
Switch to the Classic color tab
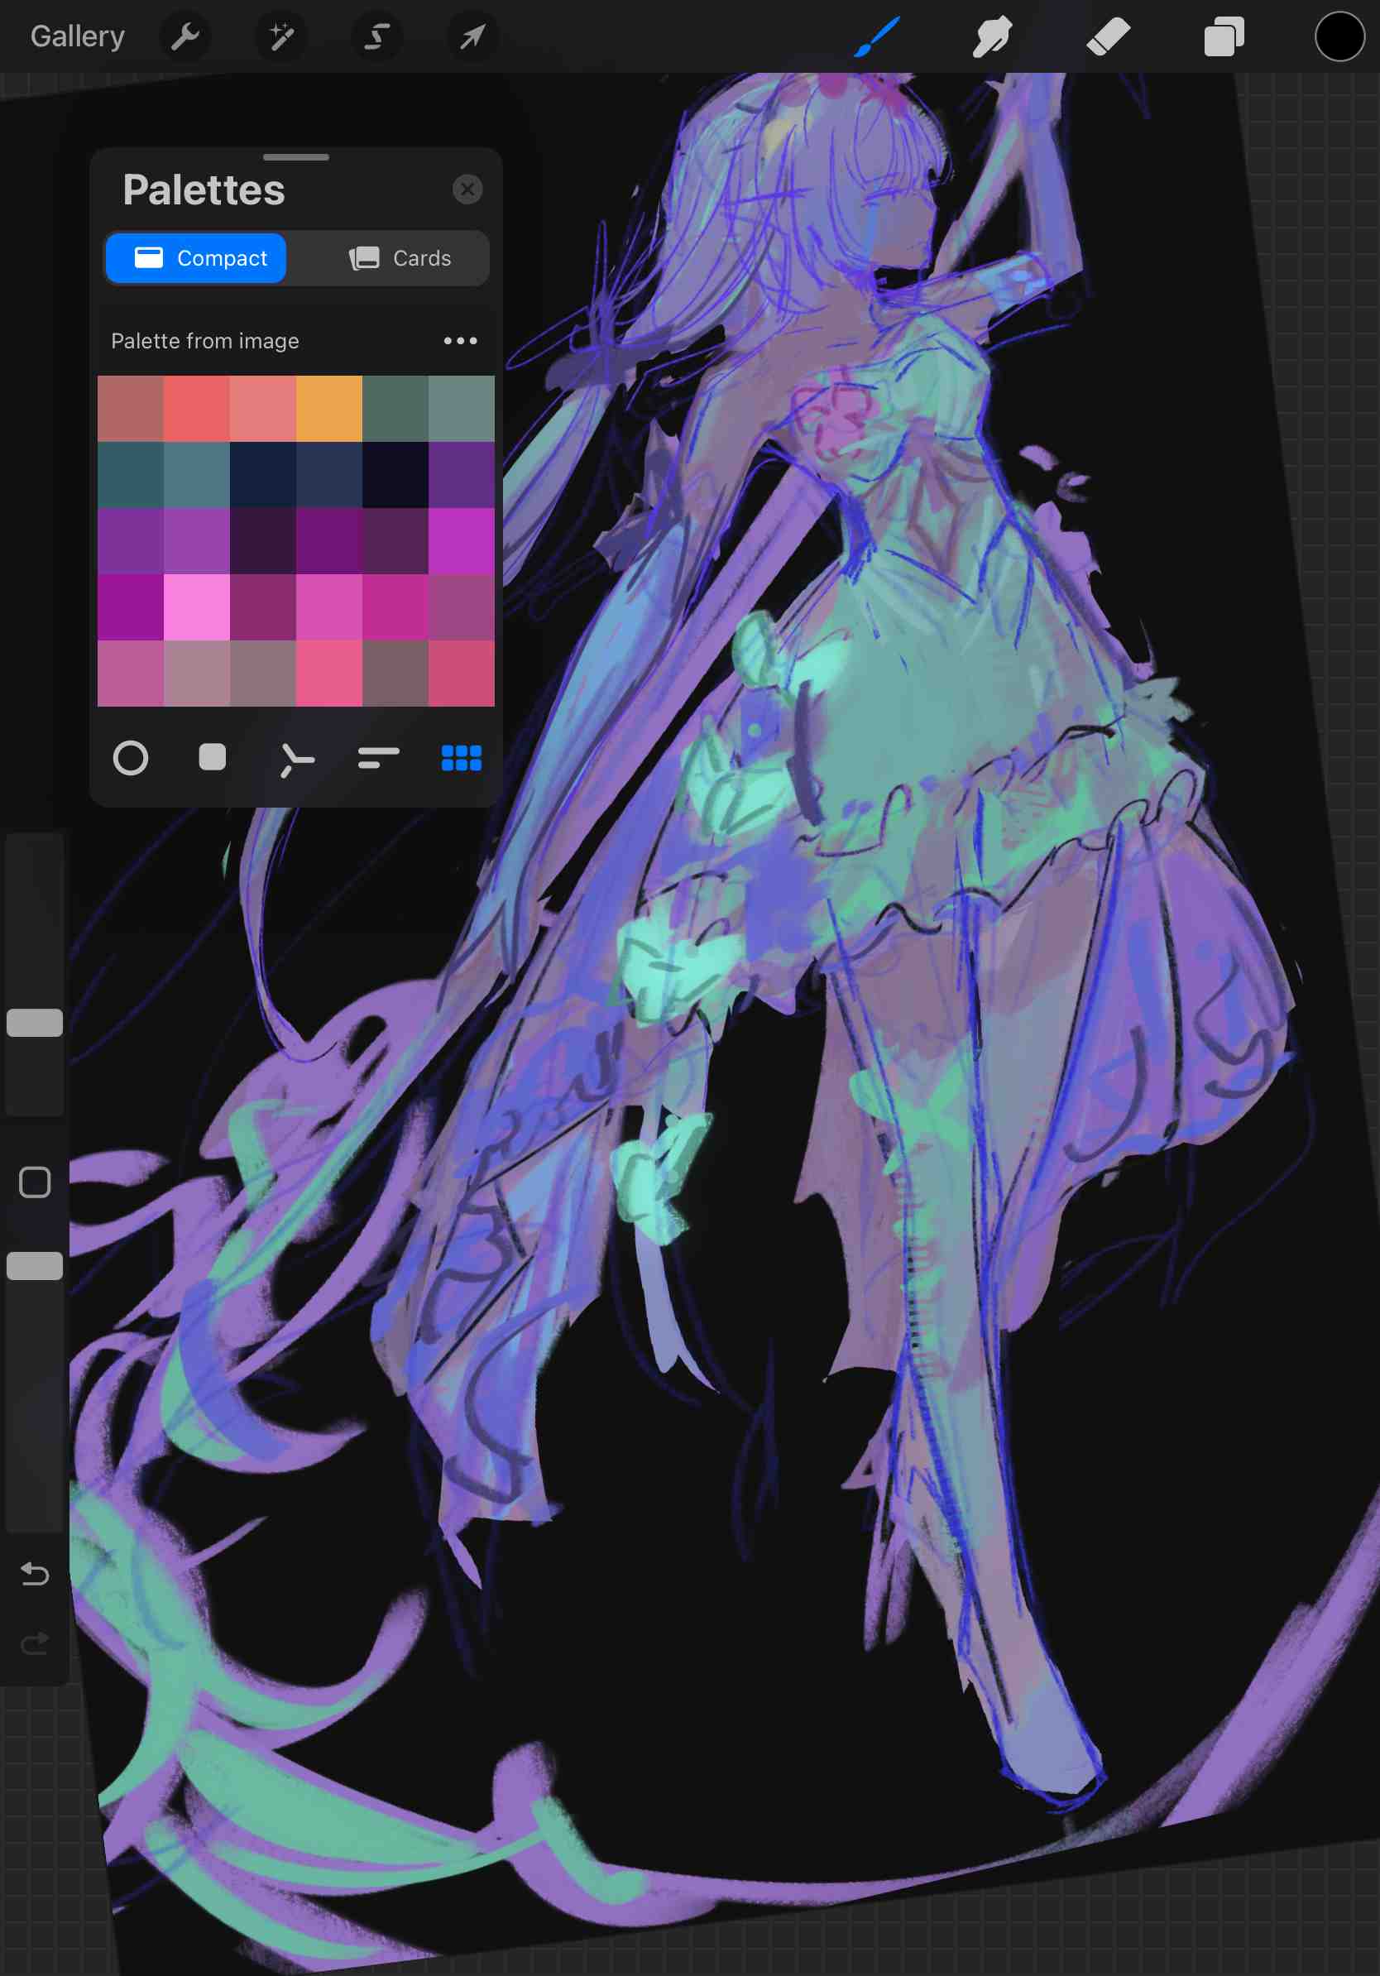click(213, 757)
